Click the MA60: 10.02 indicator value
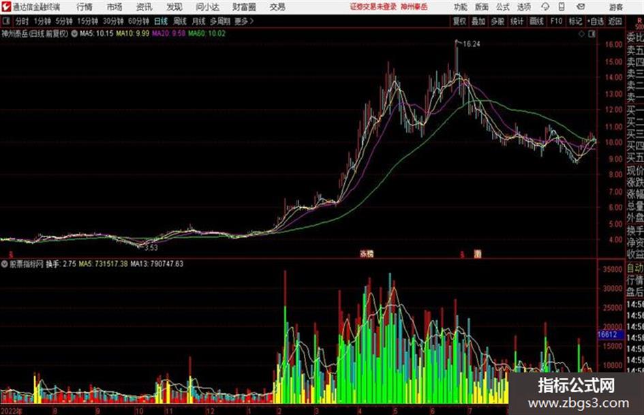Image resolution: width=644 pixels, height=415 pixels. [x=206, y=33]
